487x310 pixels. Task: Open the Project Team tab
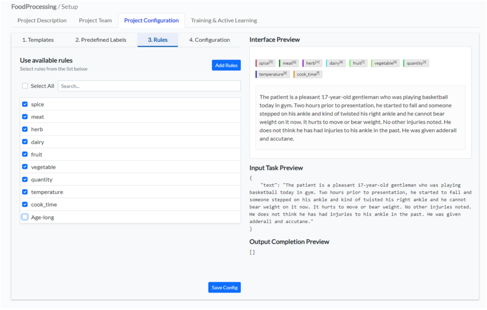[95, 20]
